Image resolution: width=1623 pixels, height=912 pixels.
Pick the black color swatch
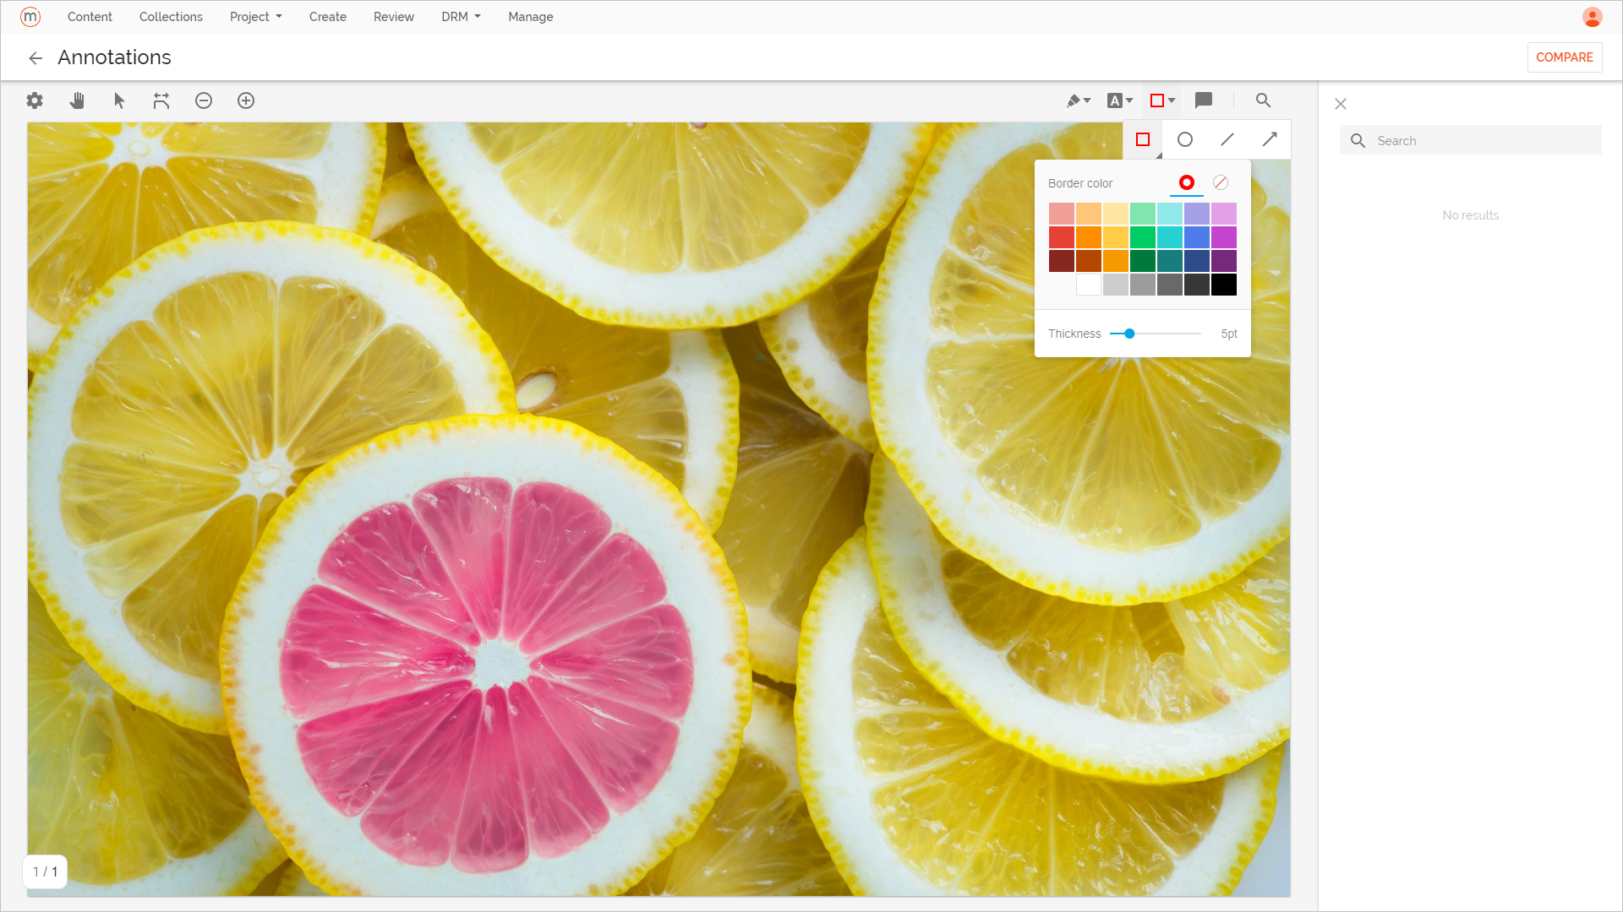[1224, 285]
